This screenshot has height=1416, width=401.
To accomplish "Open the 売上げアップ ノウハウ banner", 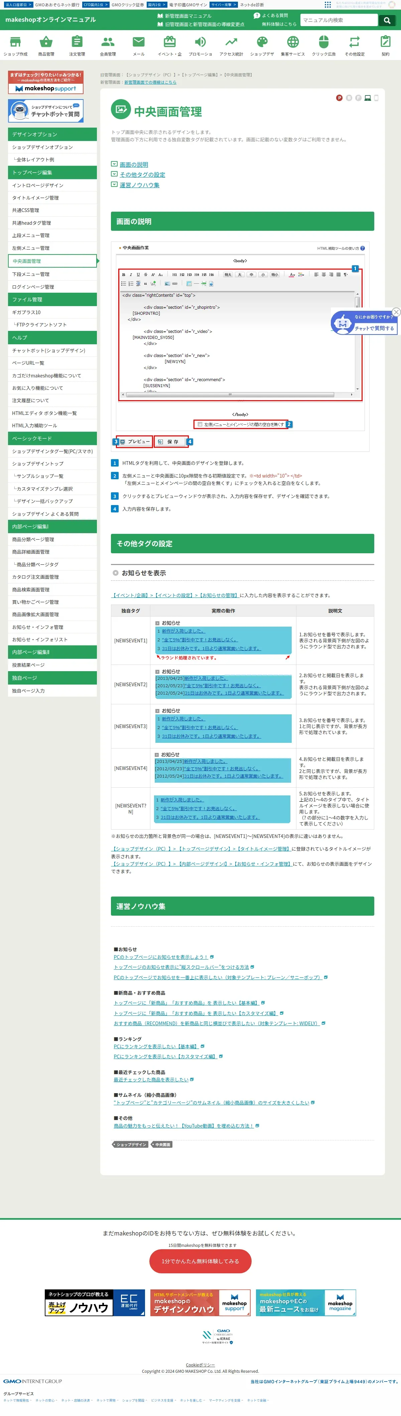I will click(x=95, y=1302).
